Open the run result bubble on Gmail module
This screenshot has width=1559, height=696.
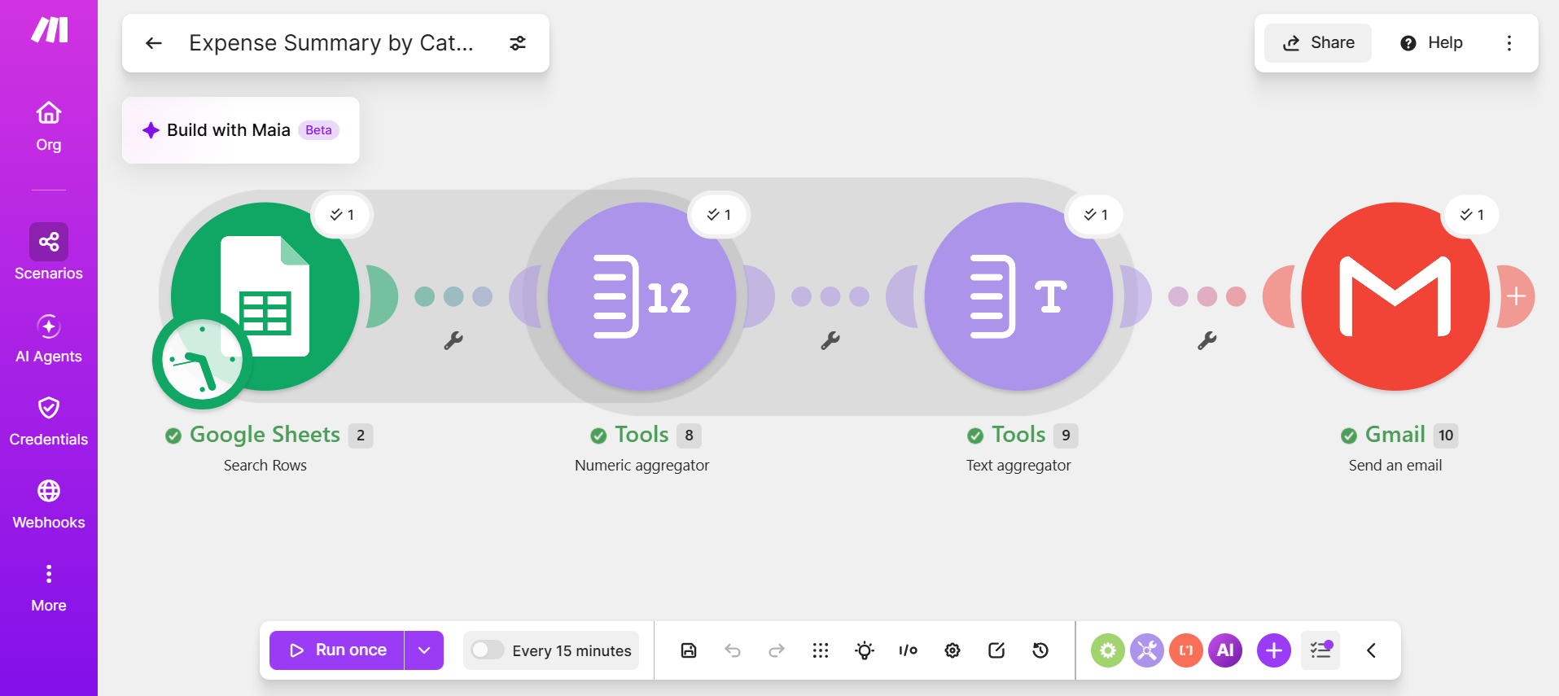1472,215
